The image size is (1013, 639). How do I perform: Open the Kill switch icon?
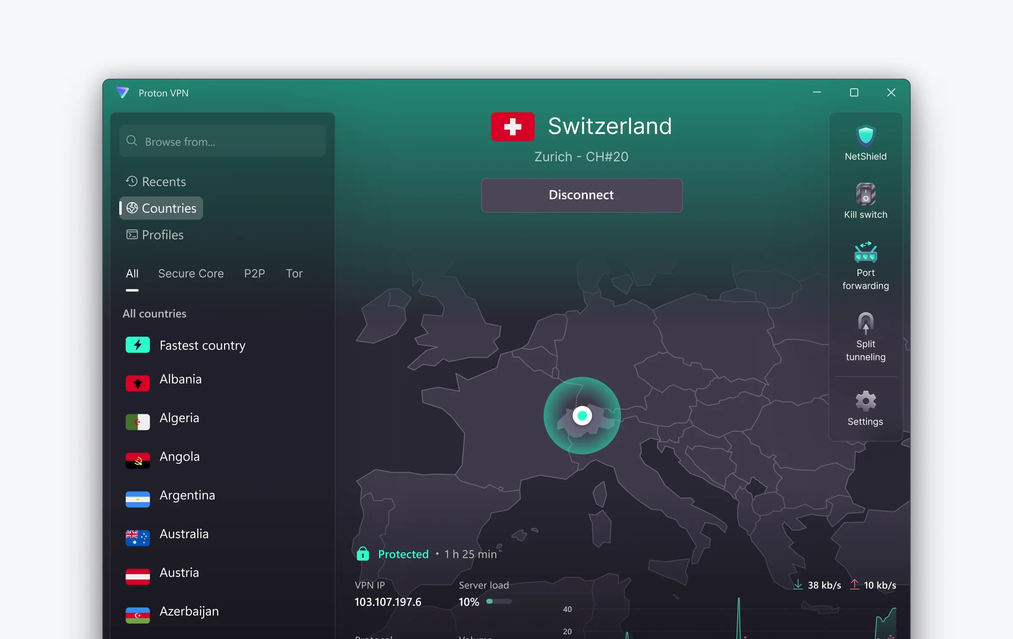(865, 194)
